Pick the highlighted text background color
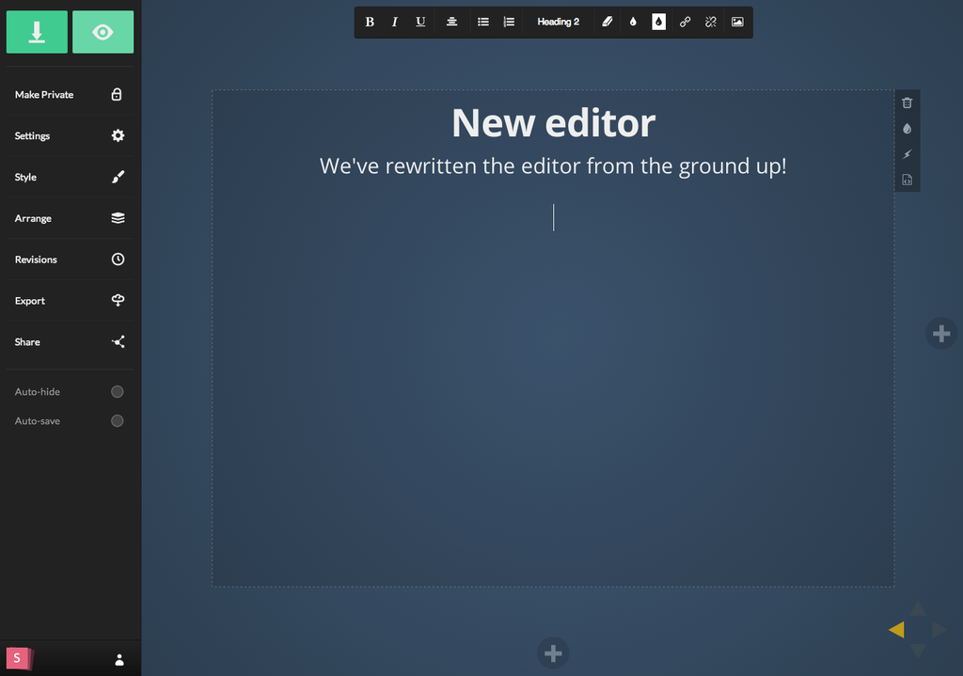 coord(658,22)
